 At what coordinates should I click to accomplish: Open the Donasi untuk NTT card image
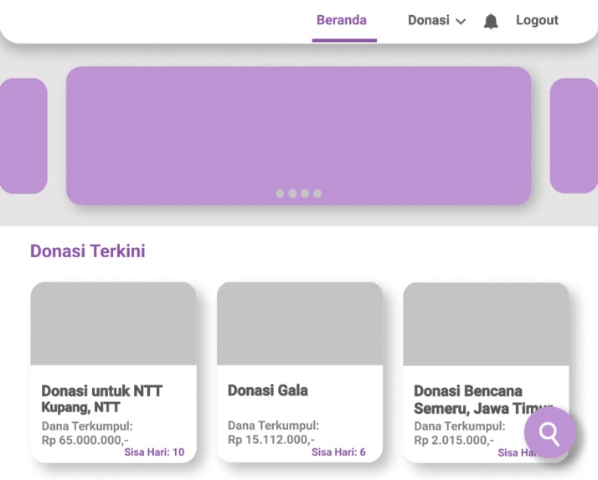pos(113,323)
